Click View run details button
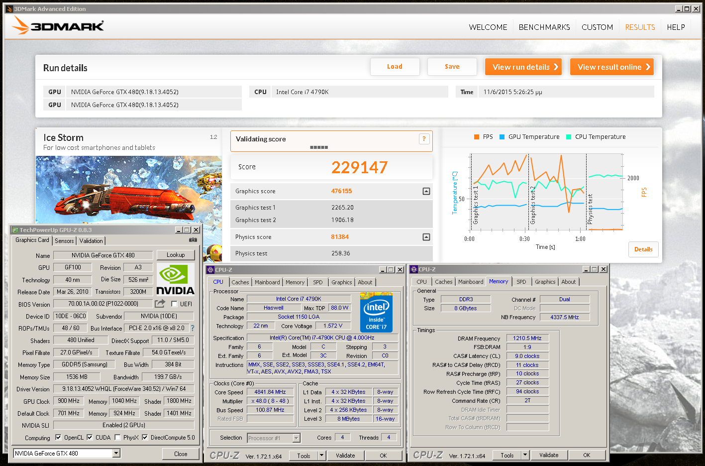 coord(523,67)
